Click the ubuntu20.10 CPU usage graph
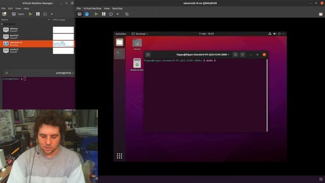 tap(63, 44)
